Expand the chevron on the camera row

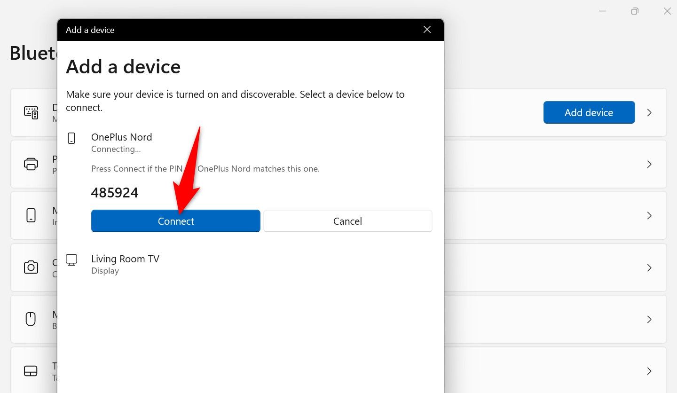649,267
